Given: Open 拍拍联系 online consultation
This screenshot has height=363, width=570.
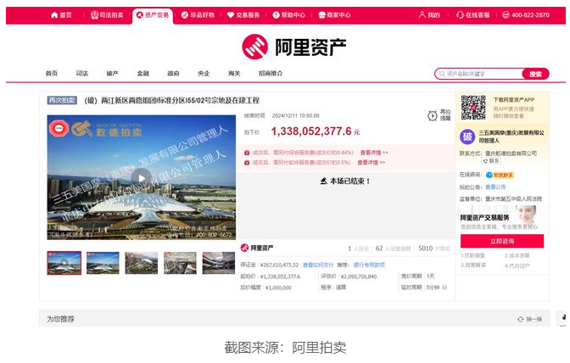Looking at the screenshot, I should [500, 176].
